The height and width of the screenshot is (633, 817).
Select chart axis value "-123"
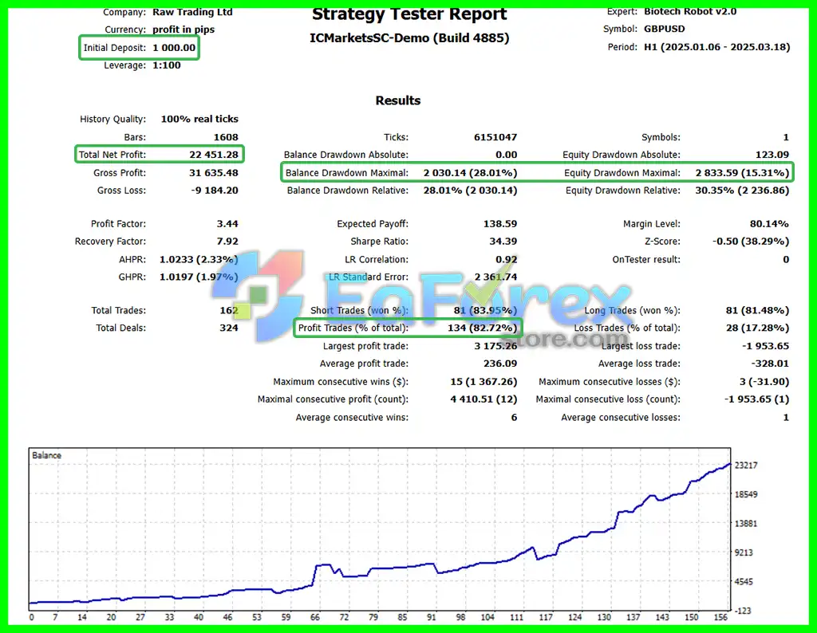[743, 611]
